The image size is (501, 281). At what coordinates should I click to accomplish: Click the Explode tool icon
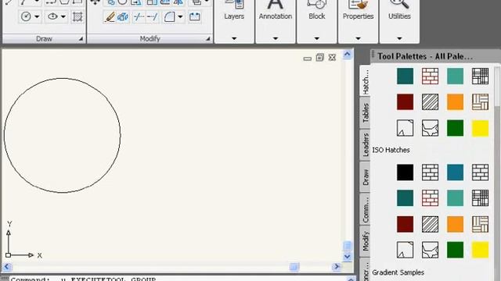point(123,16)
